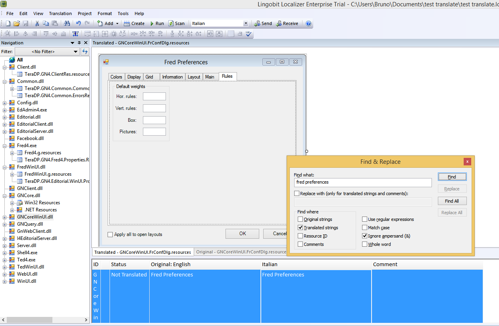Click the checkmark validate icon in layout toolbar
This screenshot has width=499, height=326.
[x=249, y=34]
